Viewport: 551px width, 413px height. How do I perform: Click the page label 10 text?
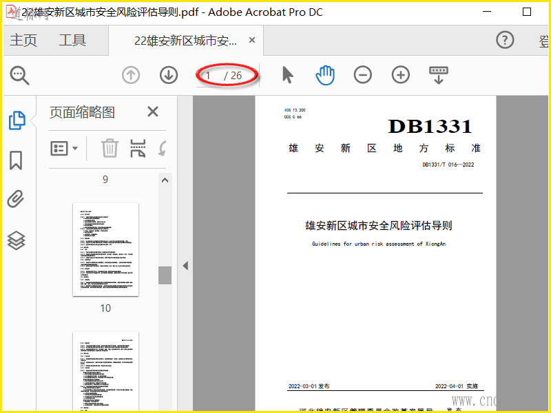[x=105, y=308]
